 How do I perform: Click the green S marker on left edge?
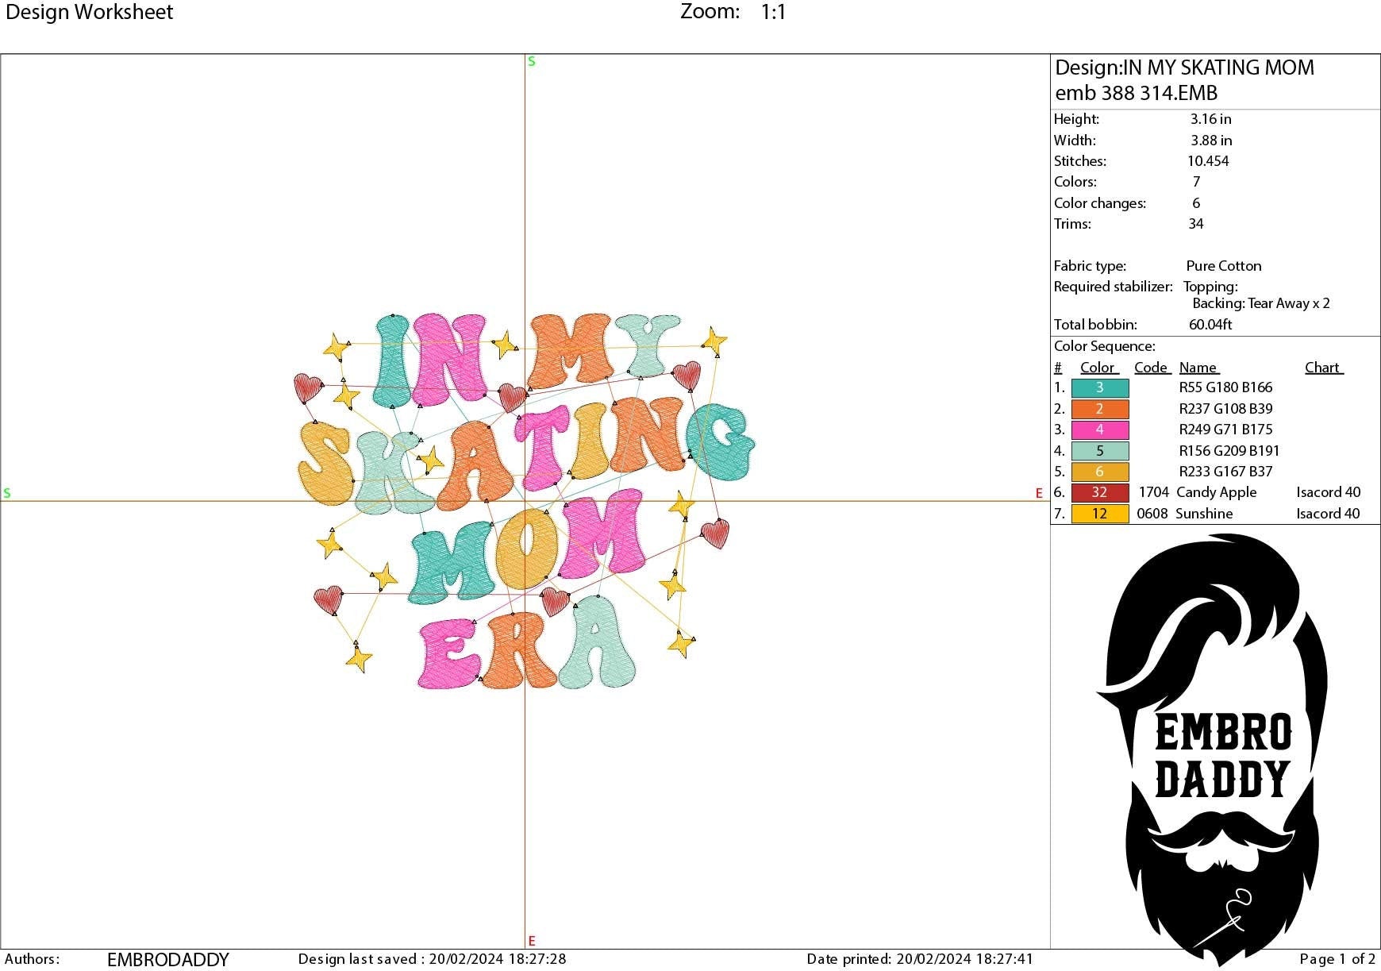[7, 493]
